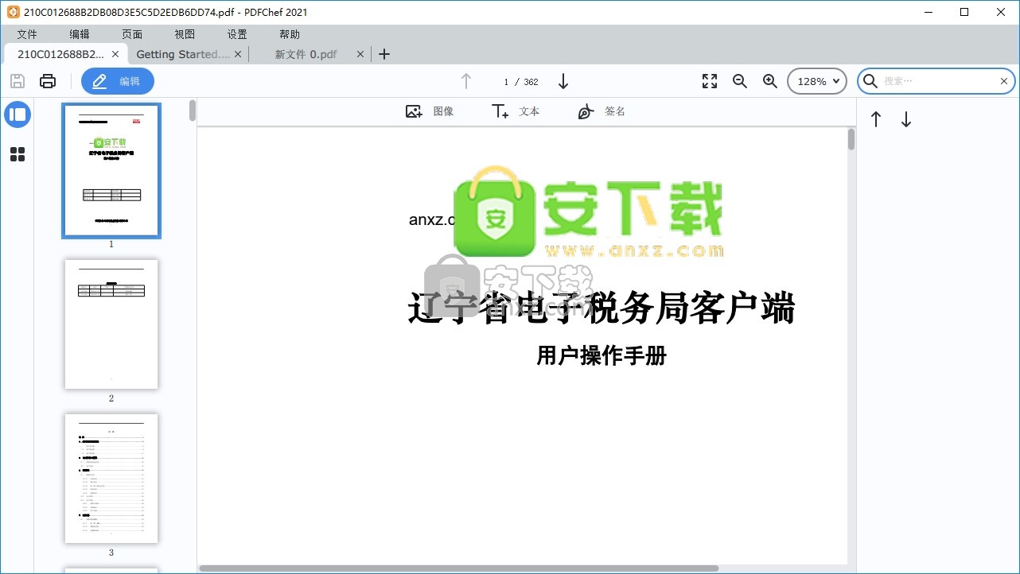
Task: Select page 1 thumbnail
Action: point(111,170)
